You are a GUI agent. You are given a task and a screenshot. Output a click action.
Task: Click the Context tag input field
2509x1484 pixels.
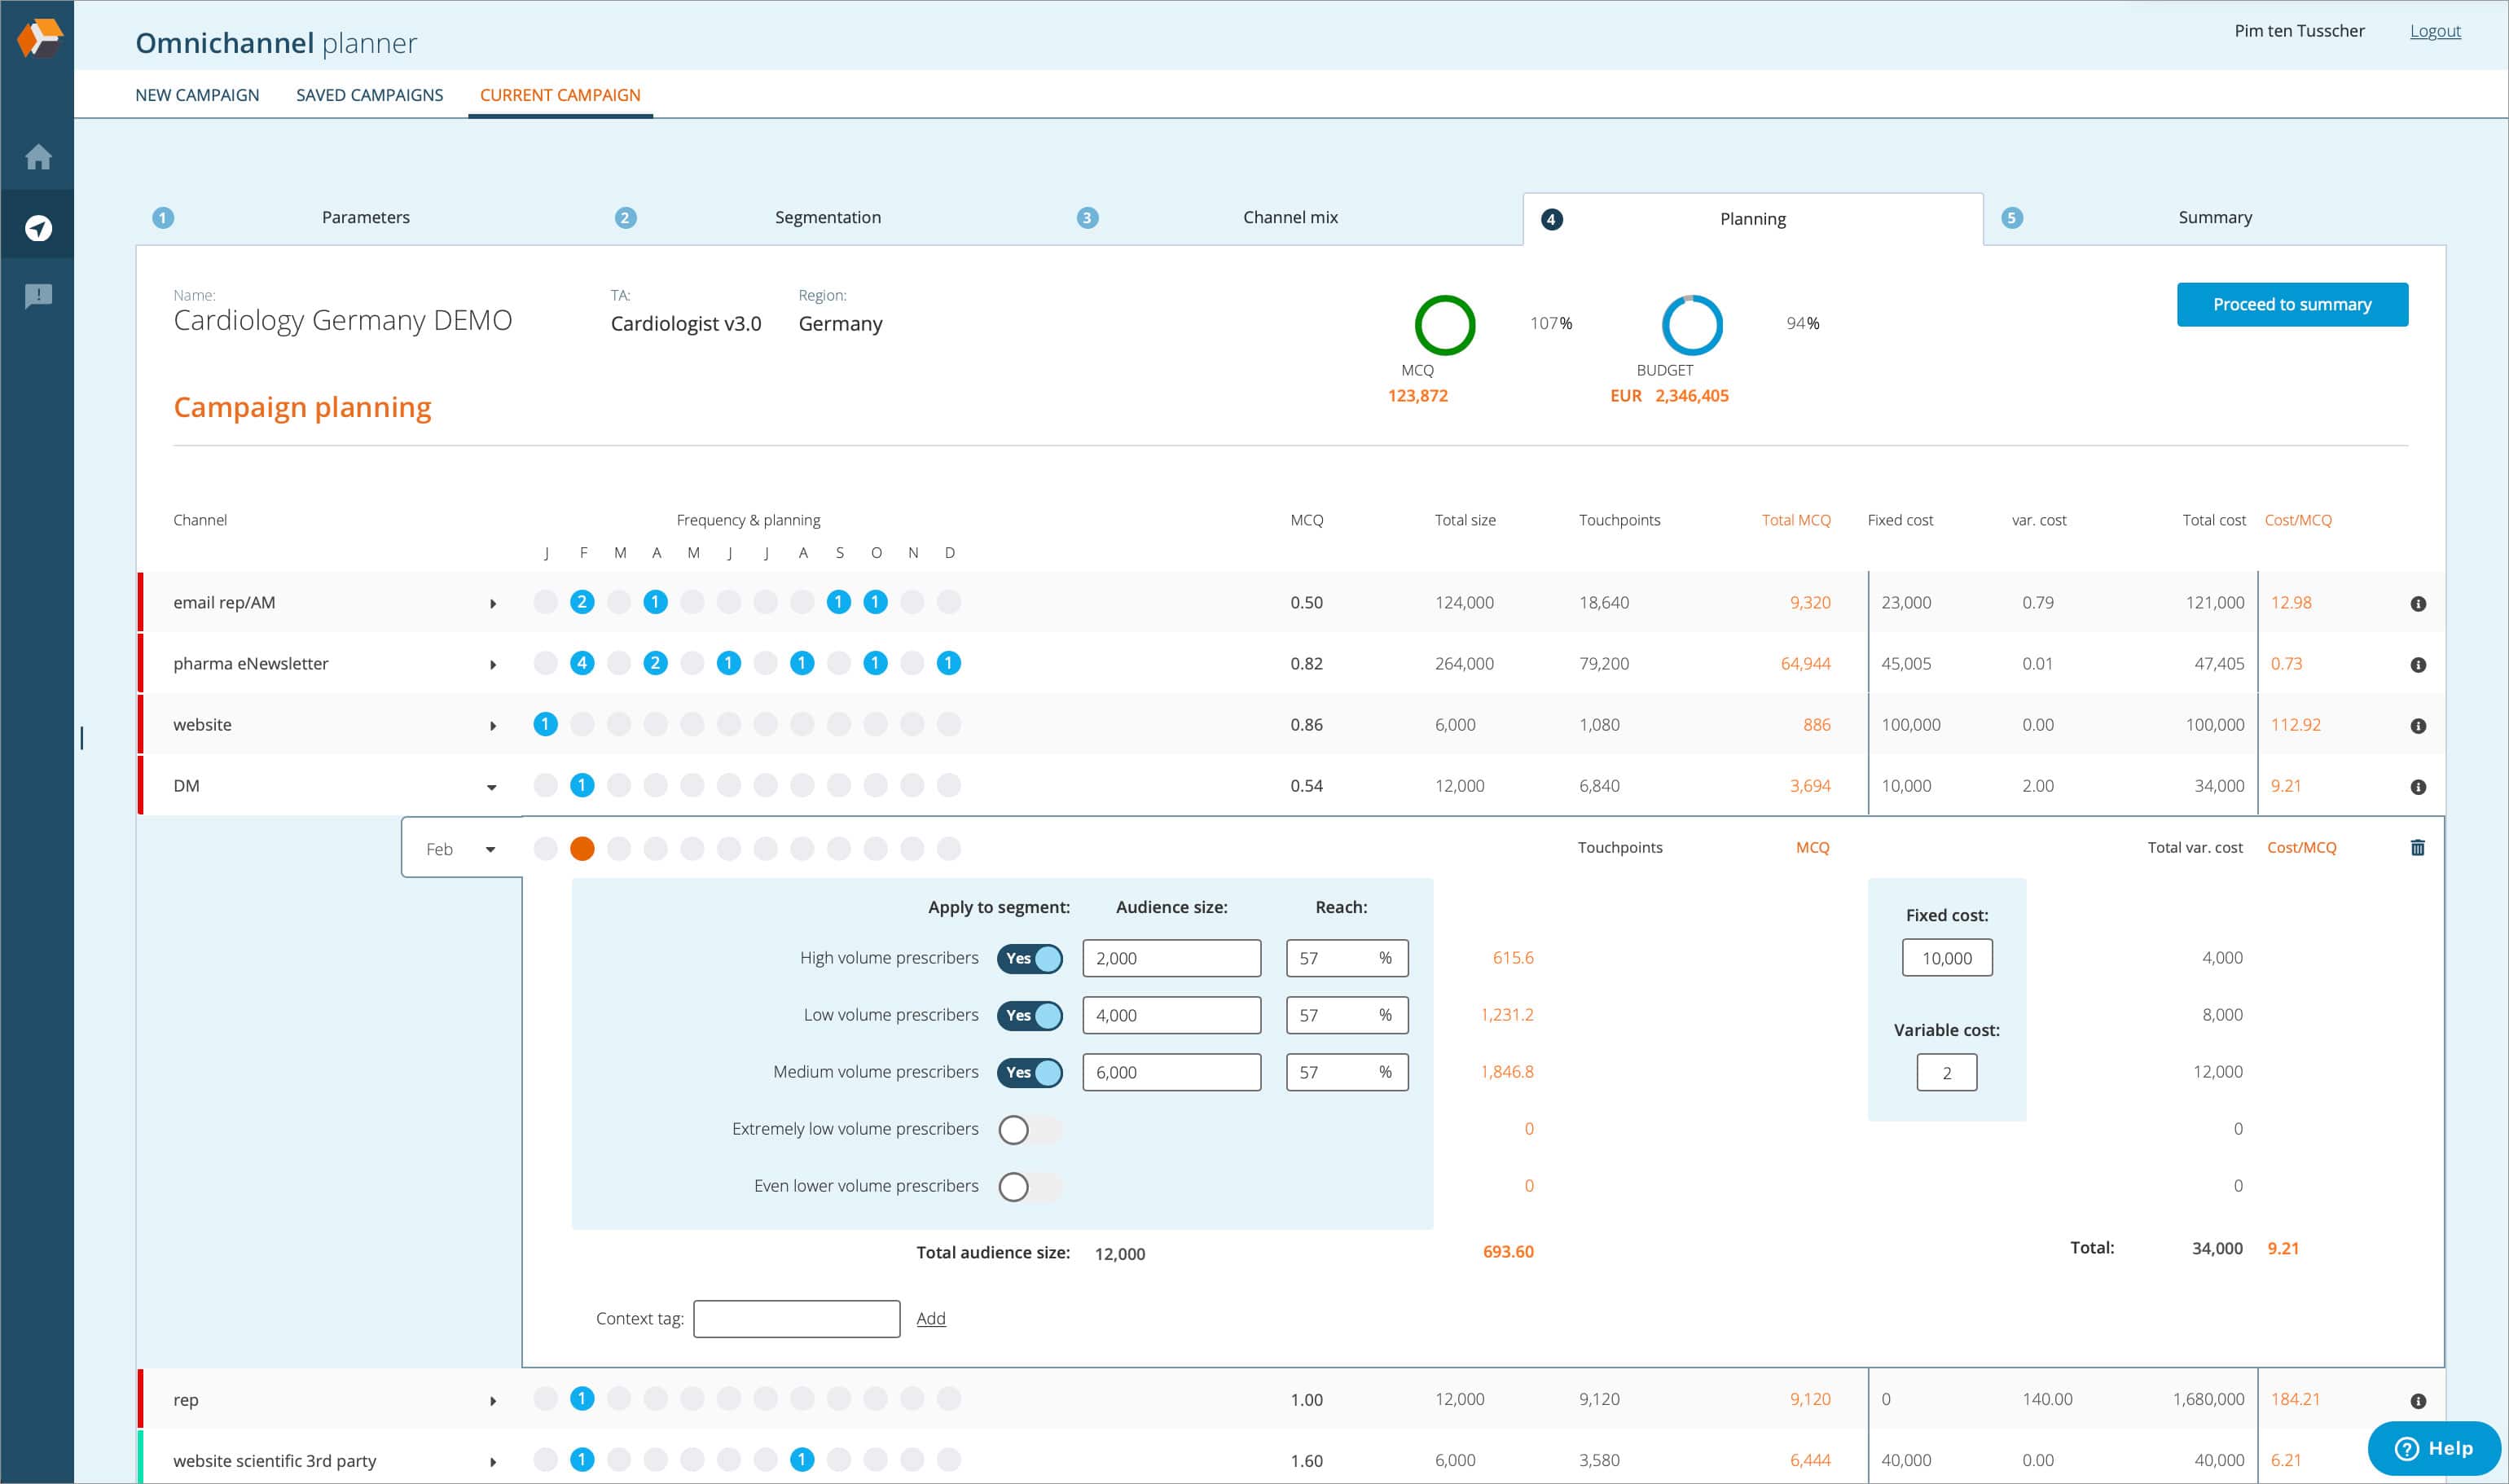pos(797,1319)
